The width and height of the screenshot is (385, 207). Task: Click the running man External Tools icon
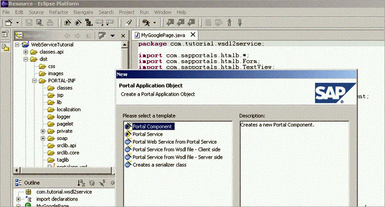pos(146,23)
